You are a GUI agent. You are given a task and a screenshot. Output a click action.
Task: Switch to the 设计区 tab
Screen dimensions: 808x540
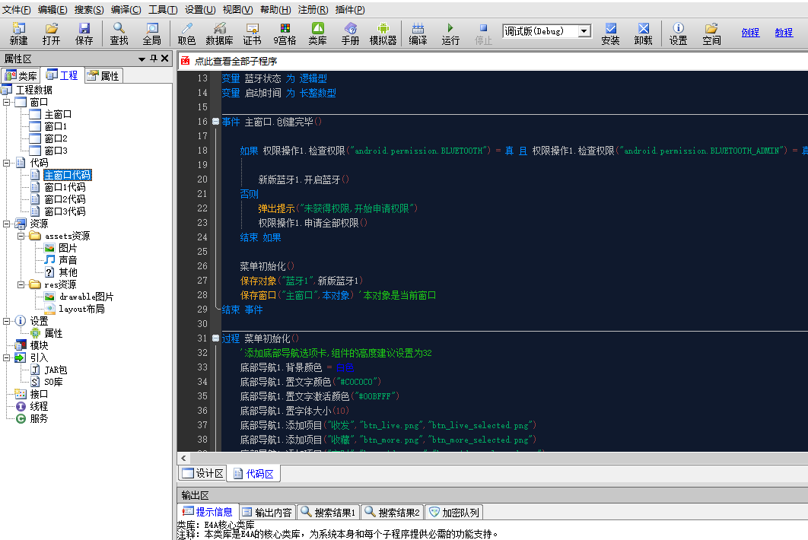click(203, 474)
